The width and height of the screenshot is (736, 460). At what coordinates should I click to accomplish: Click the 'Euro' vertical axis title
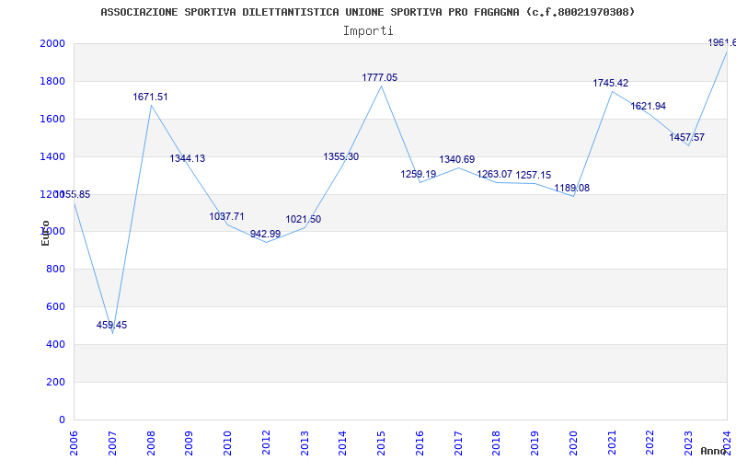click(x=45, y=233)
